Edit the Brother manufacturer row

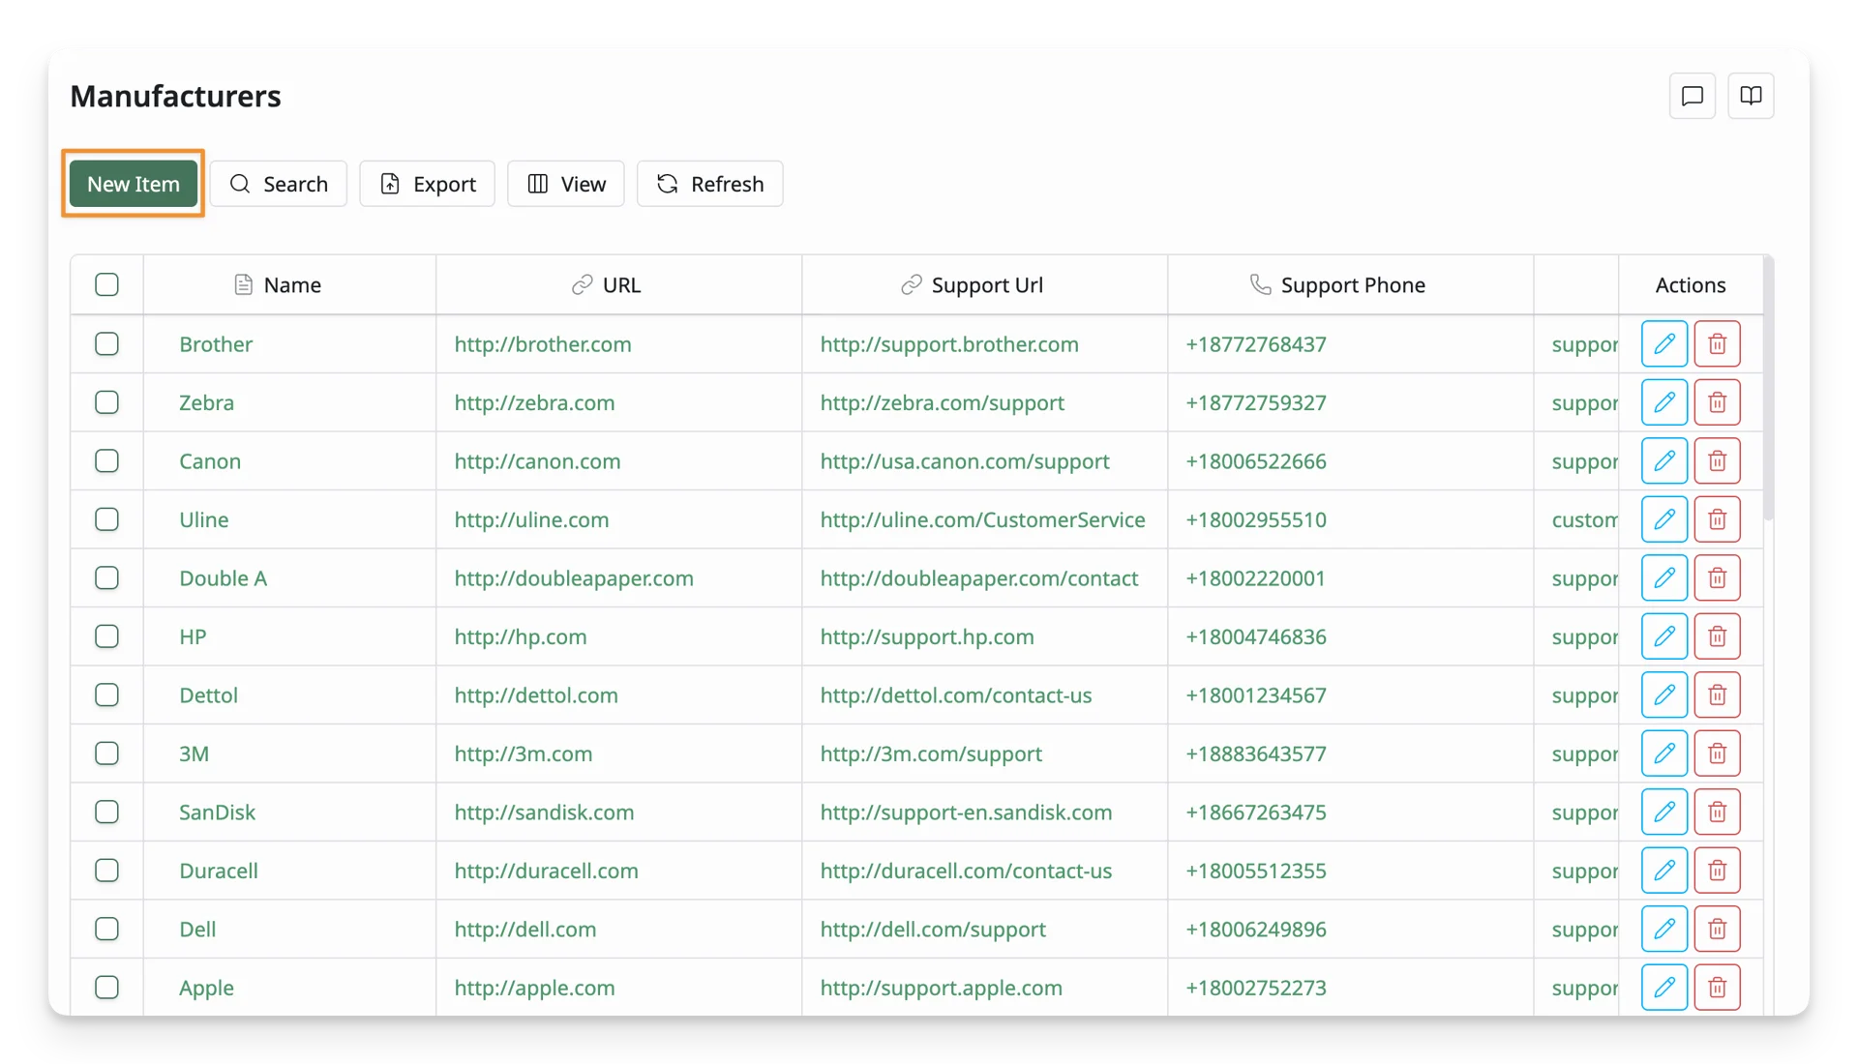pyautogui.click(x=1664, y=343)
